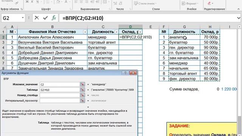Close the Аргументы функции dialog
This screenshot has width=242, height=136.
133,73
